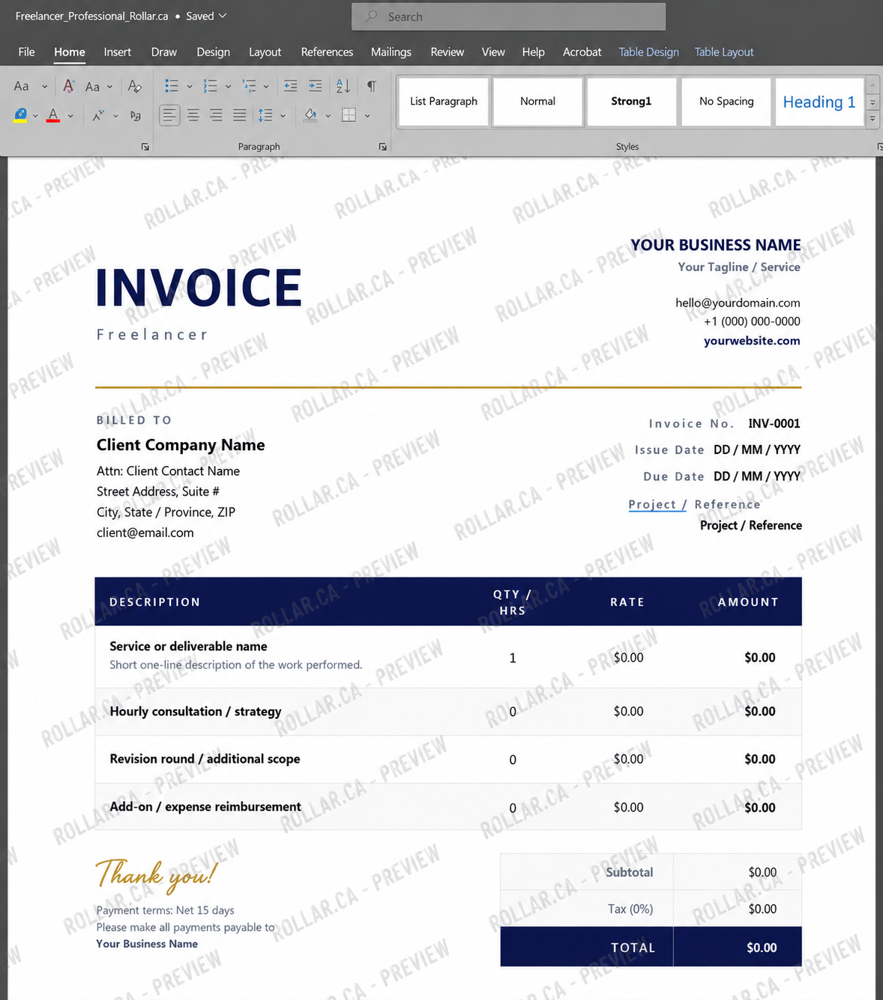Apply red font color

point(53,115)
